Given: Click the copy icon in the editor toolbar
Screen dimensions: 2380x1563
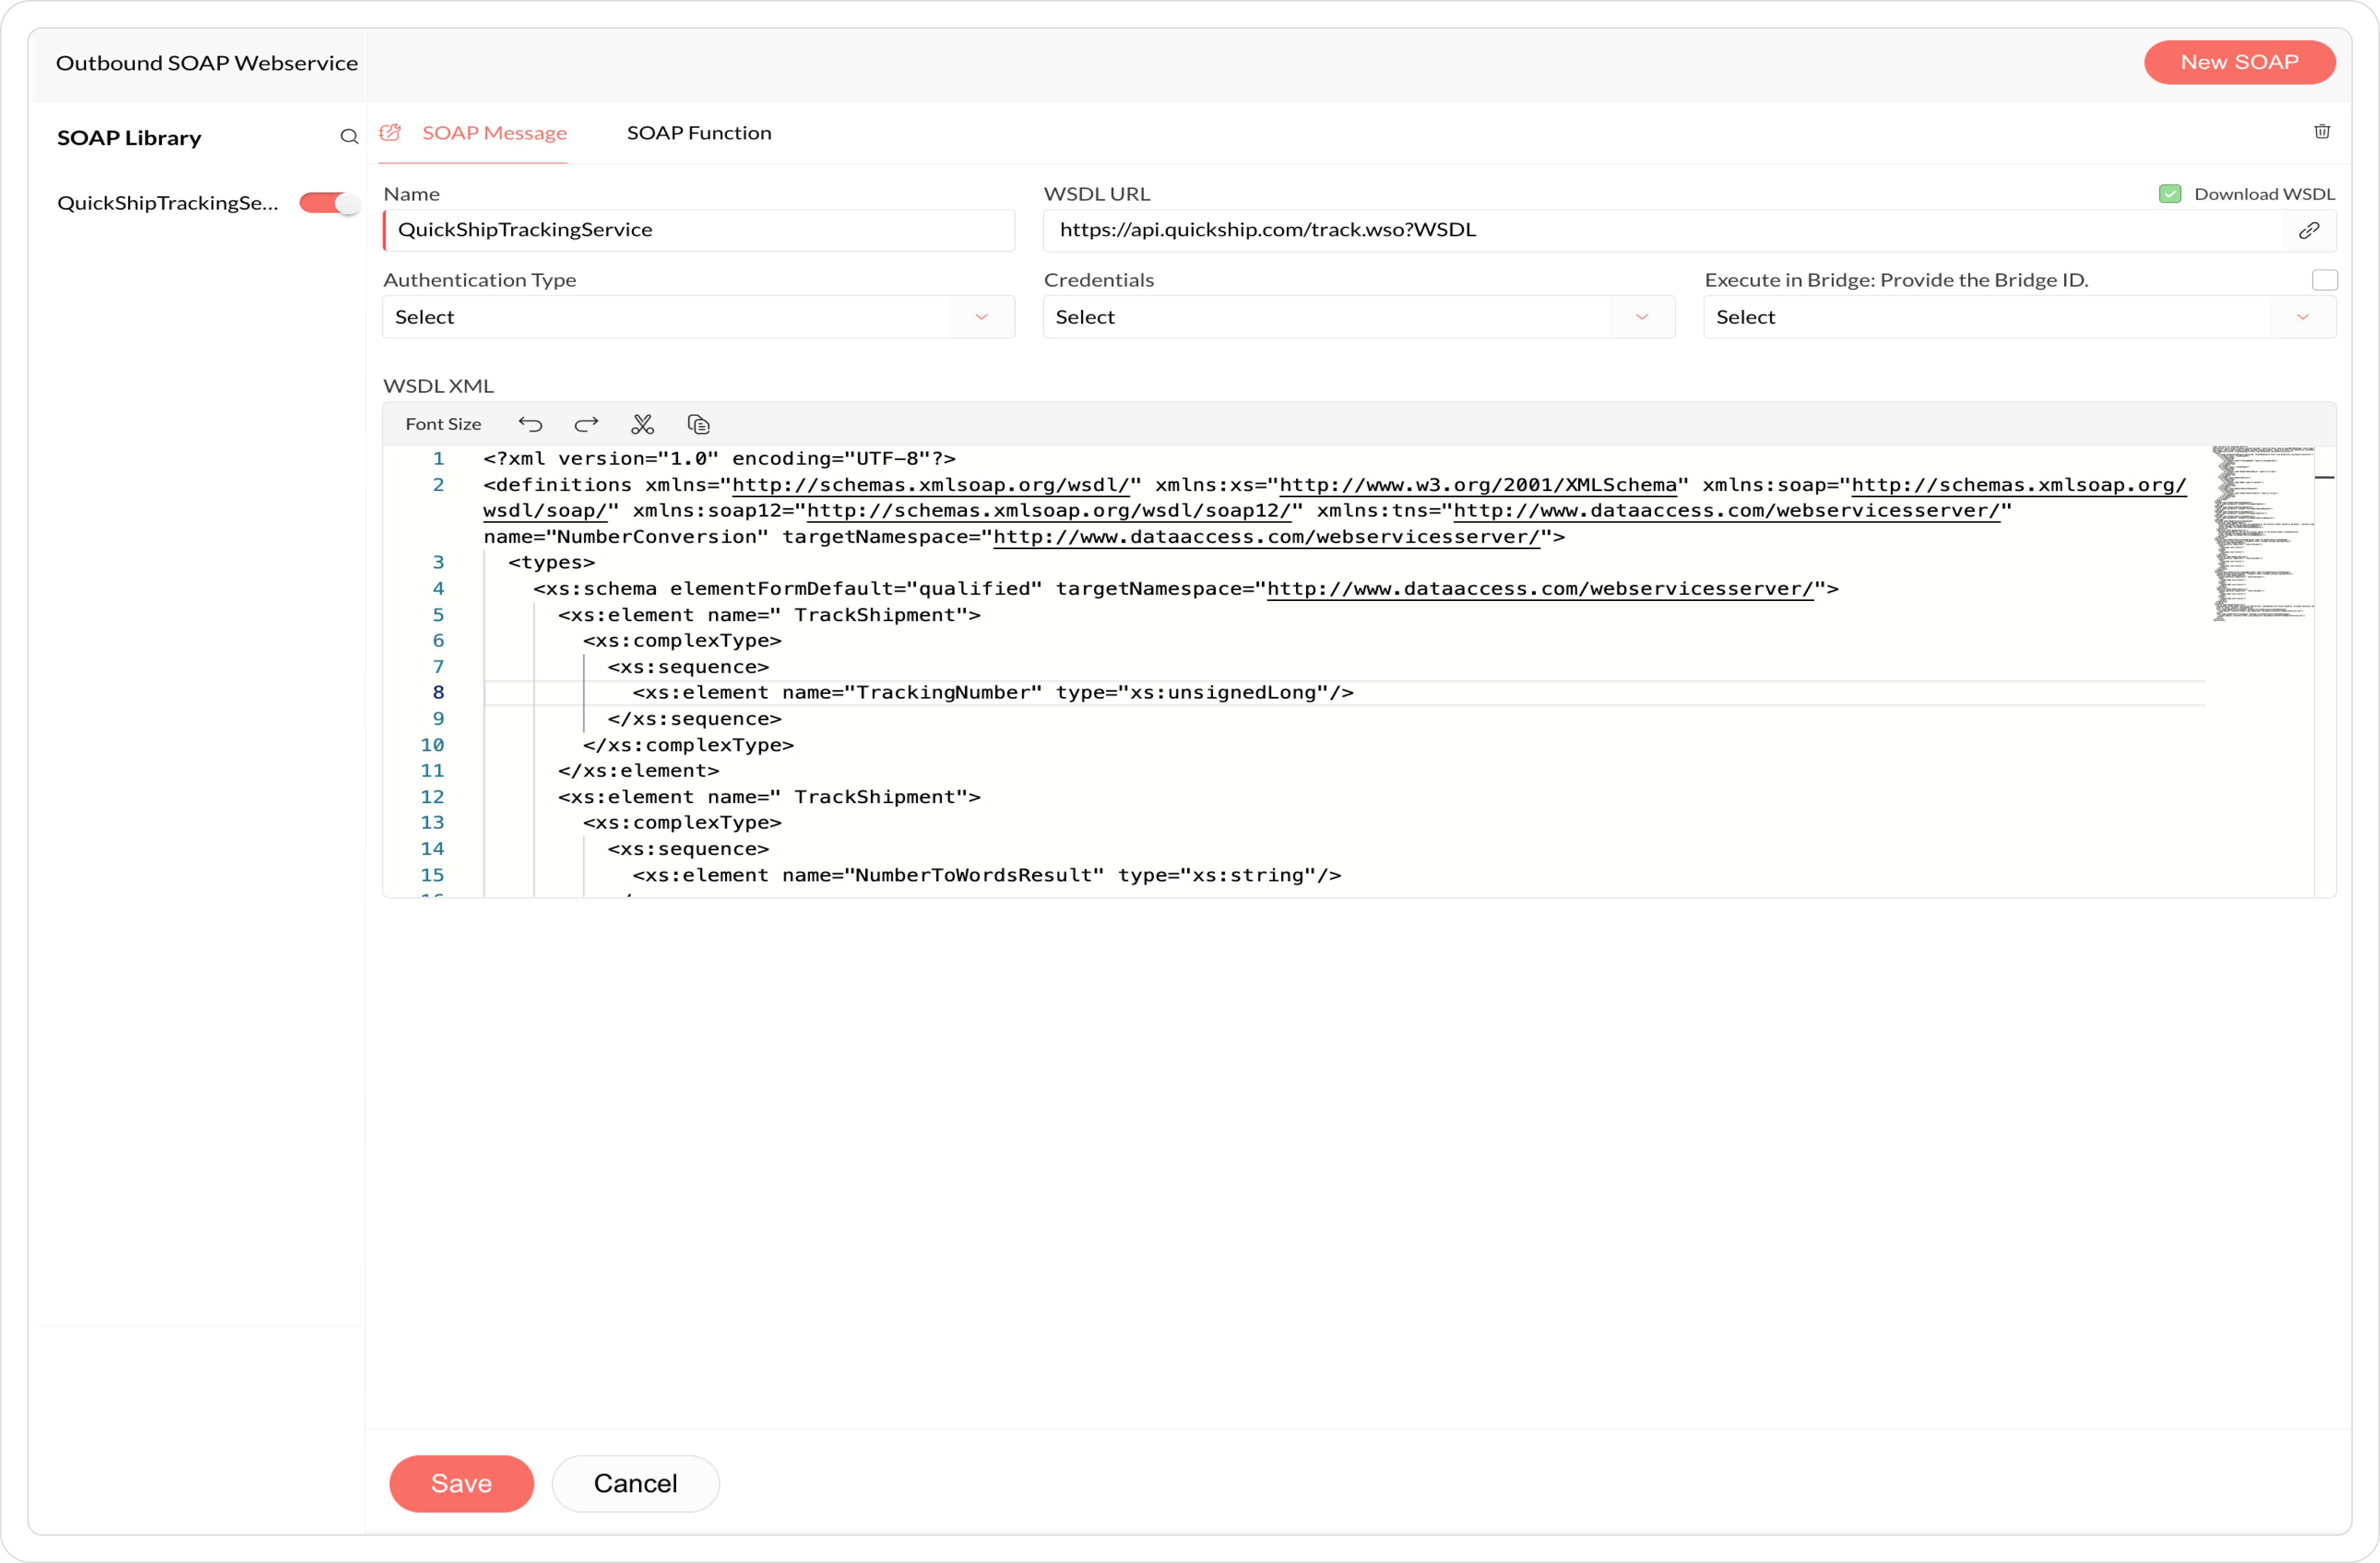Looking at the screenshot, I should click(698, 425).
